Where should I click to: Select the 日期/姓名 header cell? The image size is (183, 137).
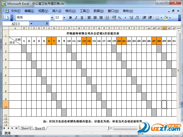pyautogui.click(x=15, y=41)
